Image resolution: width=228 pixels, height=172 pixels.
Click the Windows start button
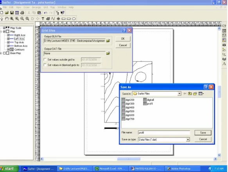[9, 168]
